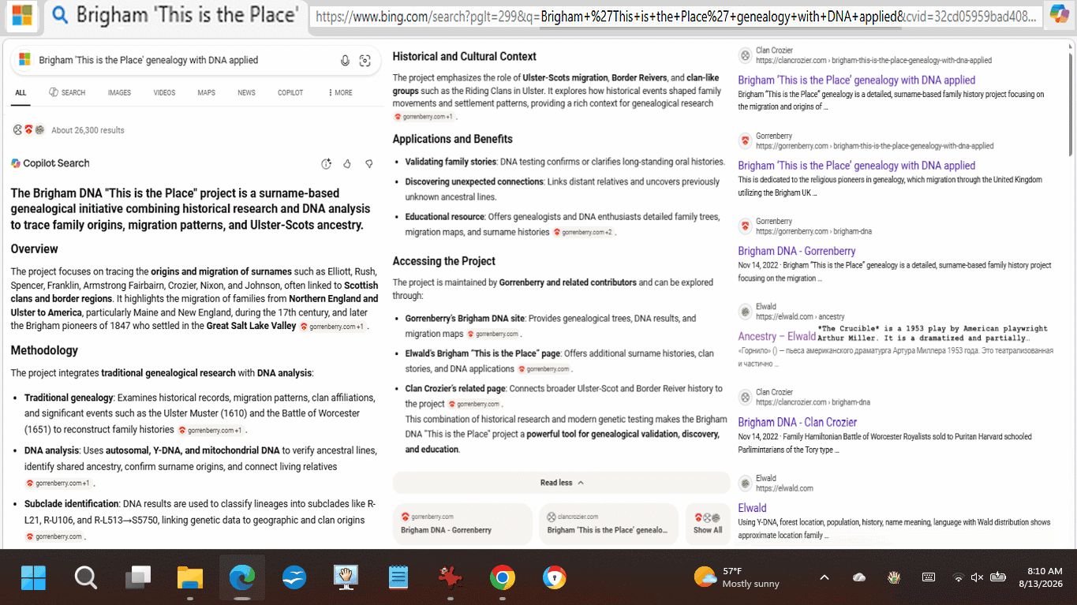Open Task View on the taskbar
This screenshot has width=1077, height=605.
click(138, 578)
